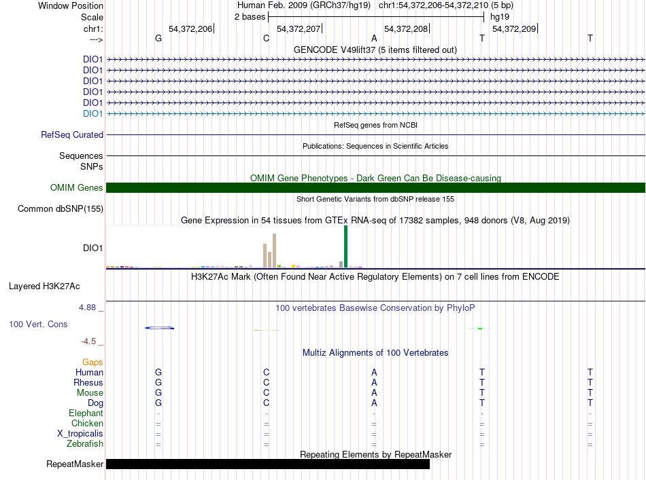Click the Sequences track label
646x480 pixels.
tap(81, 156)
